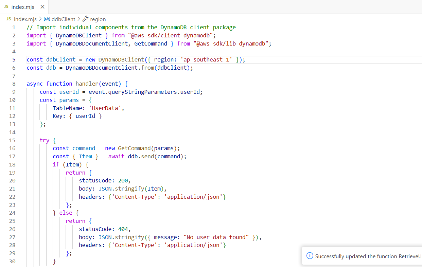422x267 pixels.
Task: Open ddbClient breadcrumb segment
Action: click(64, 19)
